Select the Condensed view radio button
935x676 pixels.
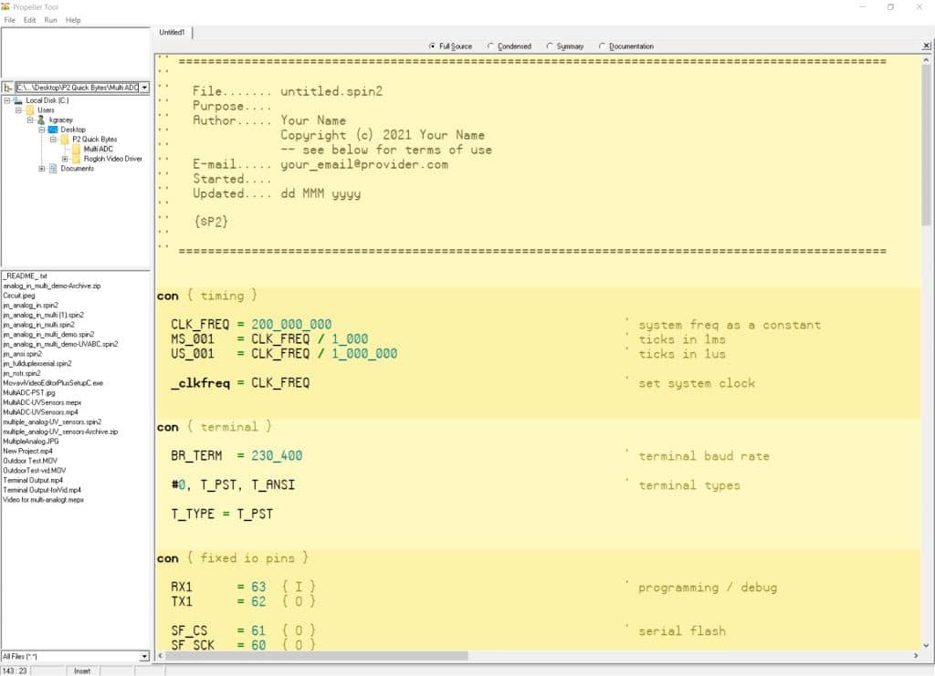[490, 46]
